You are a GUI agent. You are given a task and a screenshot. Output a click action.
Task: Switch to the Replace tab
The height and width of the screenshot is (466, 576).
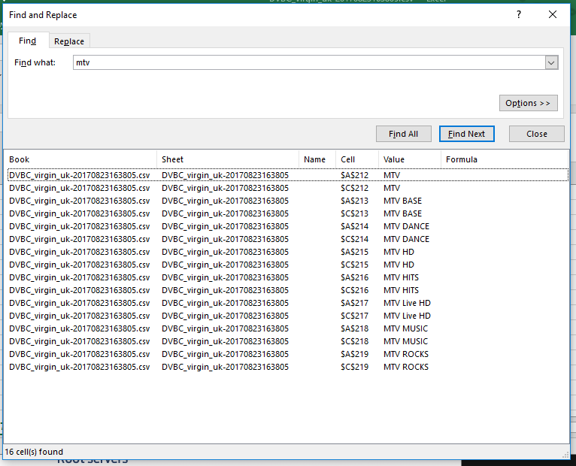coord(69,41)
